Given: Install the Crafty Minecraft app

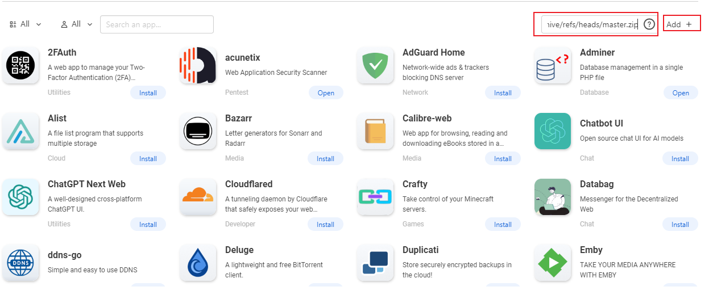Looking at the screenshot, I should [503, 225].
